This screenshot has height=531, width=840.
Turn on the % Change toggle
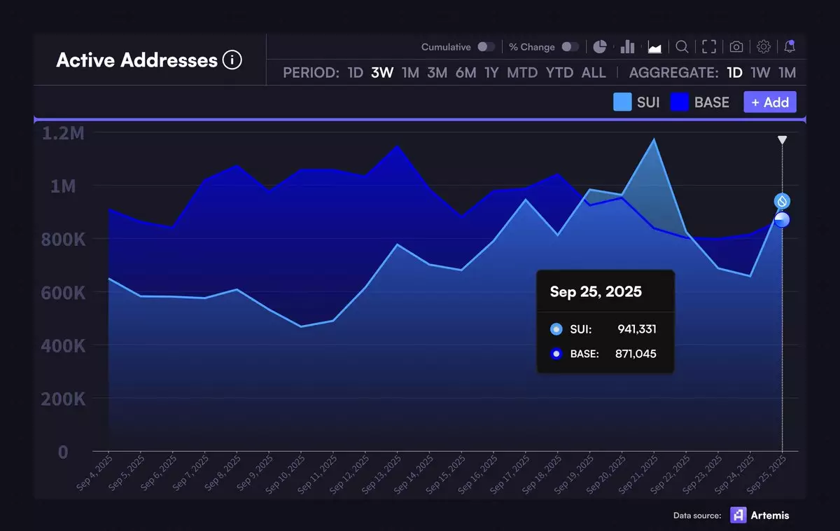coord(570,47)
